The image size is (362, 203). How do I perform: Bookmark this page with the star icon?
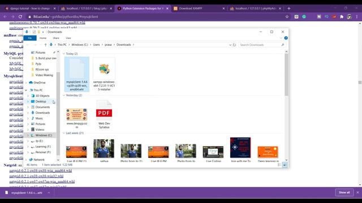pyautogui.click(x=287, y=17)
